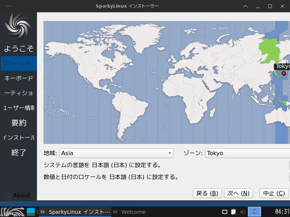Select the インストール step in sidebar
The image size is (290, 217).
pos(19,138)
